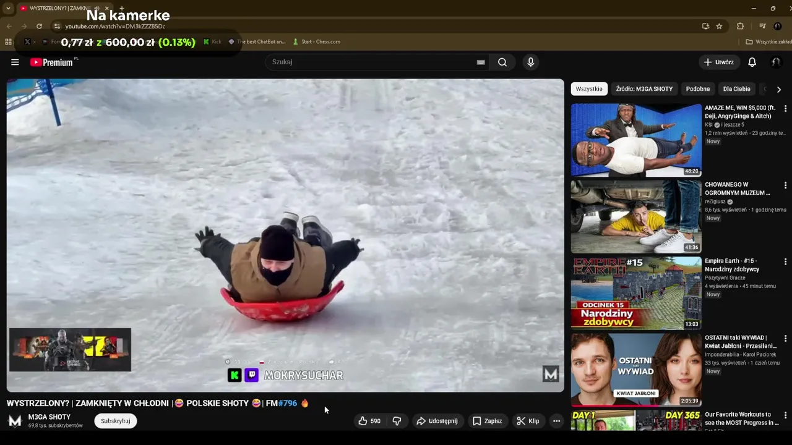Click install app icon in address bar
Image resolution: width=792 pixels, height=445 pixels.
[x=705, y=26]
